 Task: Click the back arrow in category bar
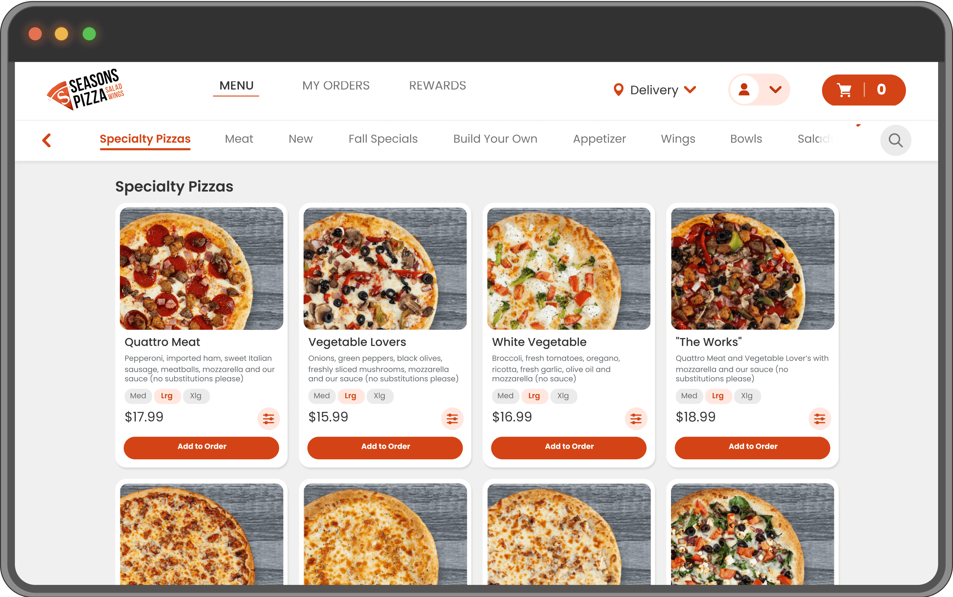[x=47, y=140]
